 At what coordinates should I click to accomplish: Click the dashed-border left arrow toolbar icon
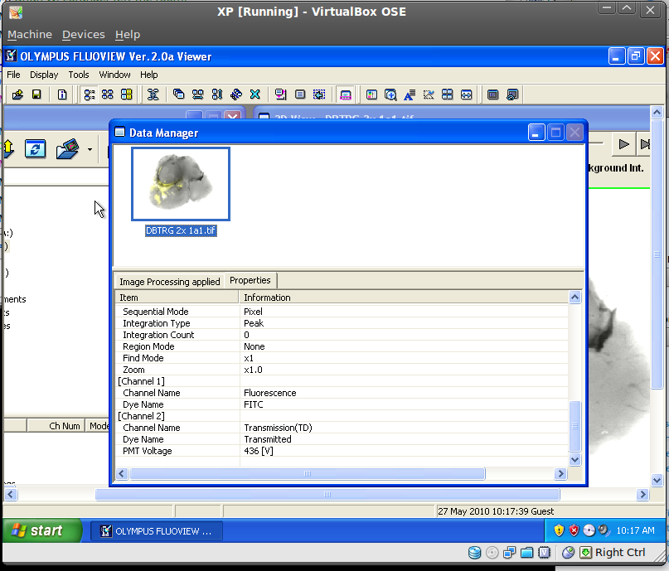click(x=319, y=94)
